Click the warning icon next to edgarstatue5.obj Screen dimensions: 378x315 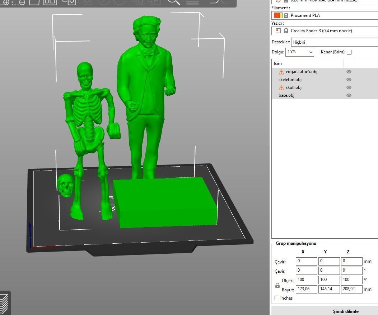(x=281, y=72)
